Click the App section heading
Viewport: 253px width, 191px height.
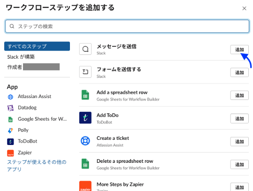tap(12, 87)
